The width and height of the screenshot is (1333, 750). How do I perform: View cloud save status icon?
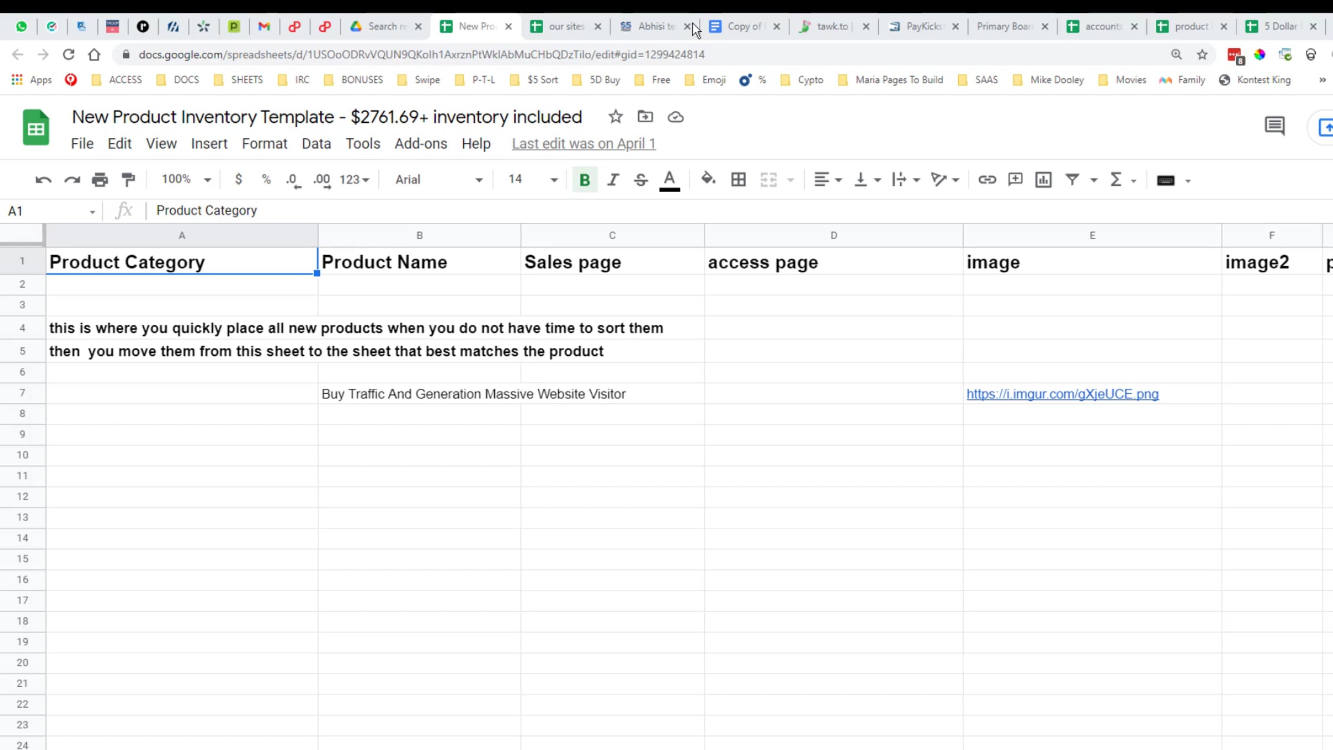(675, 117)
